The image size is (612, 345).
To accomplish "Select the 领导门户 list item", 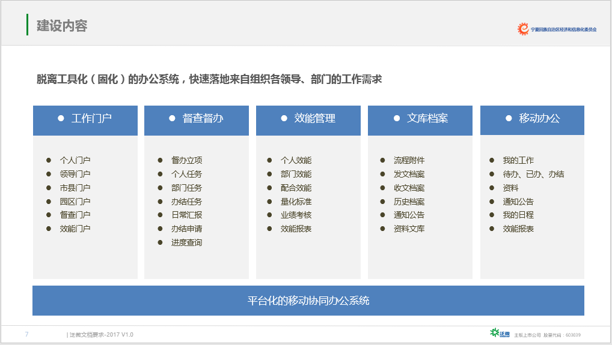I will (x=75, y=174).
